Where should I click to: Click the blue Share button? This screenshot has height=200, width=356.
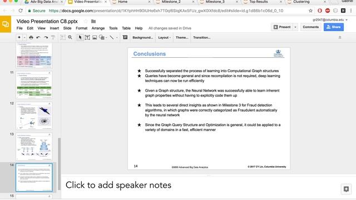334,27
